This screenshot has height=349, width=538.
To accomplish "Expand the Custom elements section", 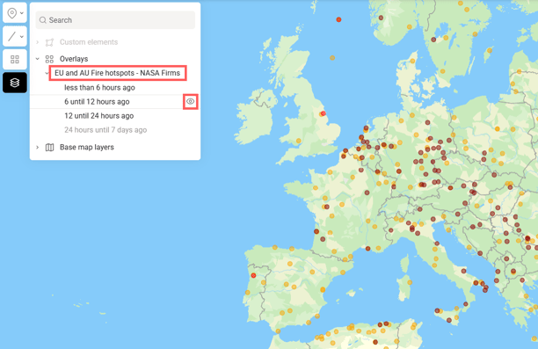I will (38, 42).
